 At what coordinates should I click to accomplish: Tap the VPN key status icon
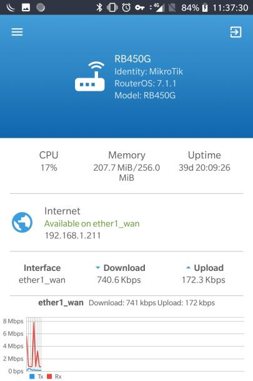click(140, 8)
